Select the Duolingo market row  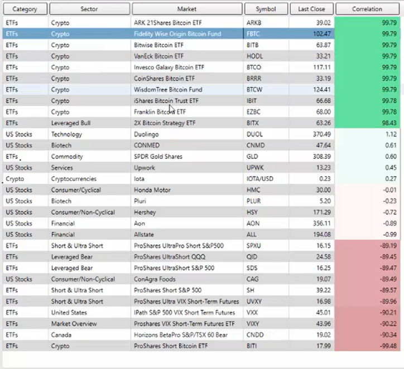pyautogui.click(x=148, y=134)
